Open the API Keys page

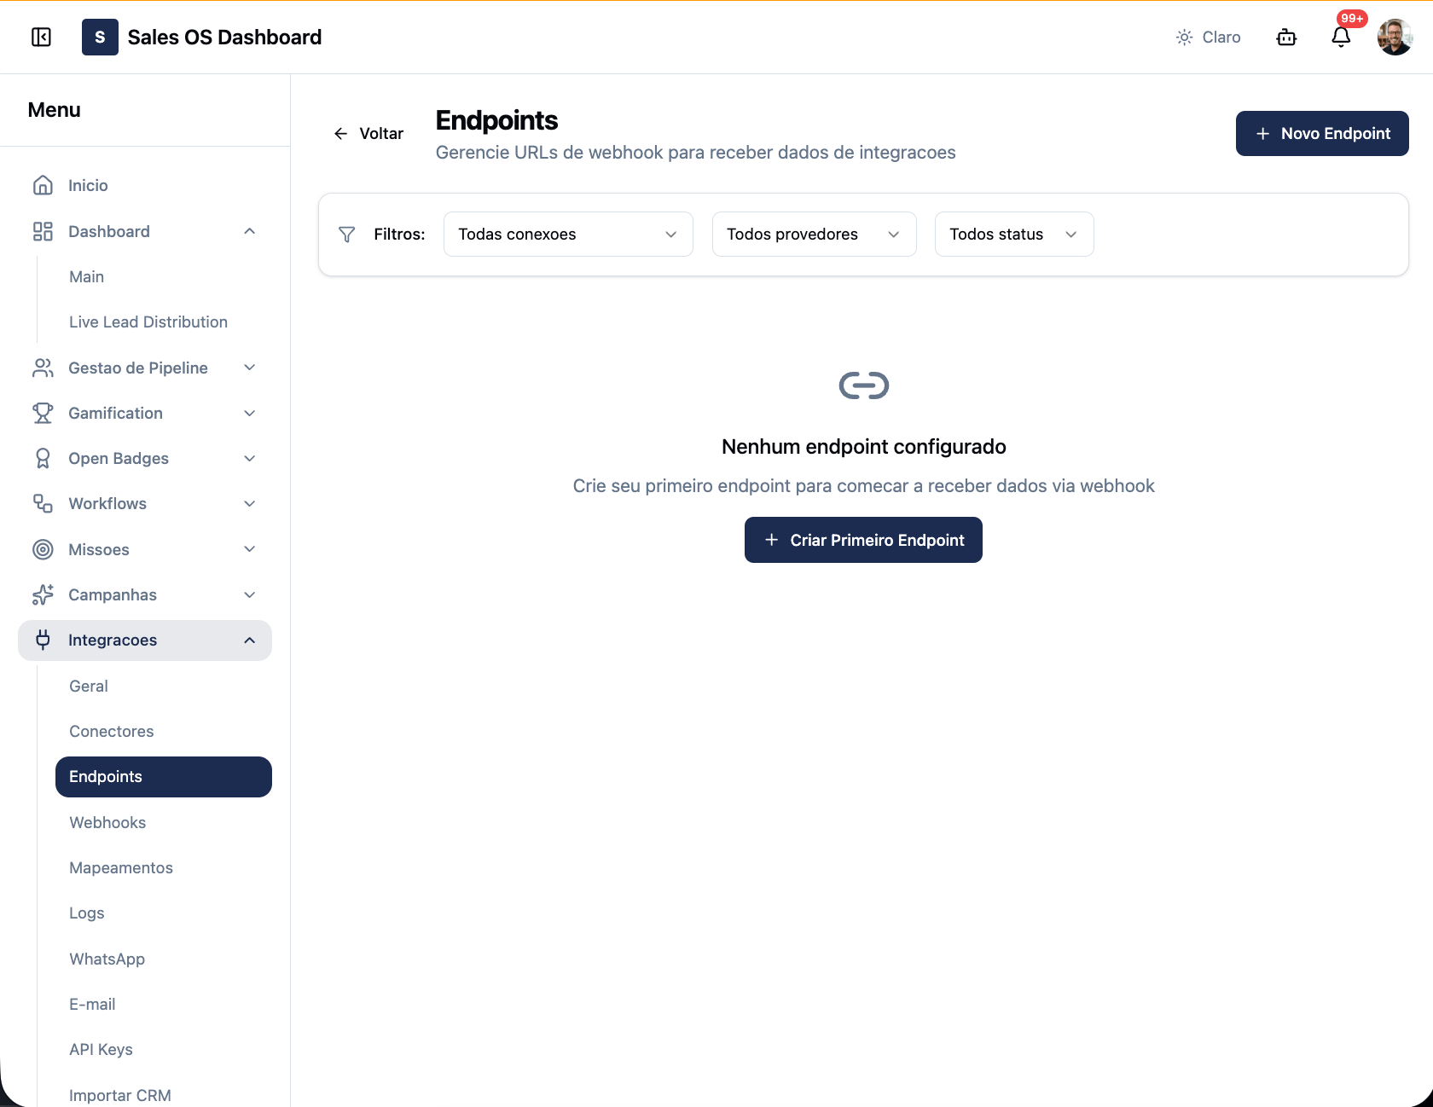coord(164,1049)
